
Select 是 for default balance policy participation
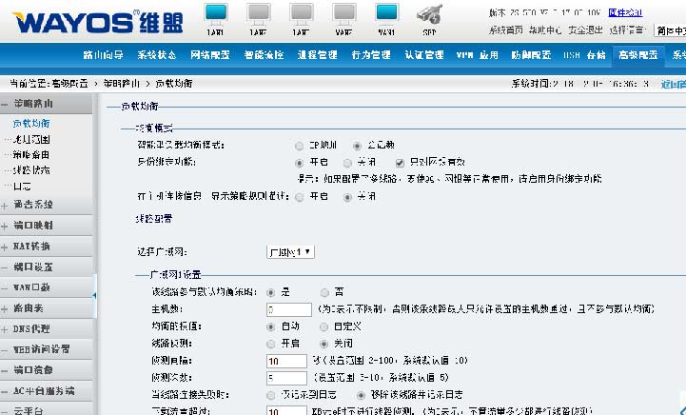point(271,292)
